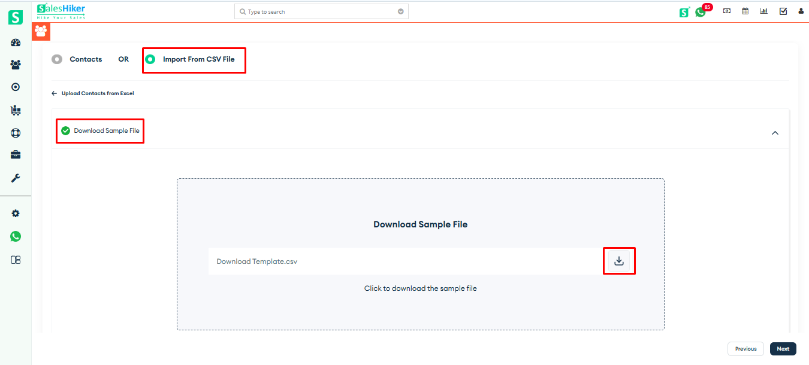Open the search box filter dropdown

400,11
